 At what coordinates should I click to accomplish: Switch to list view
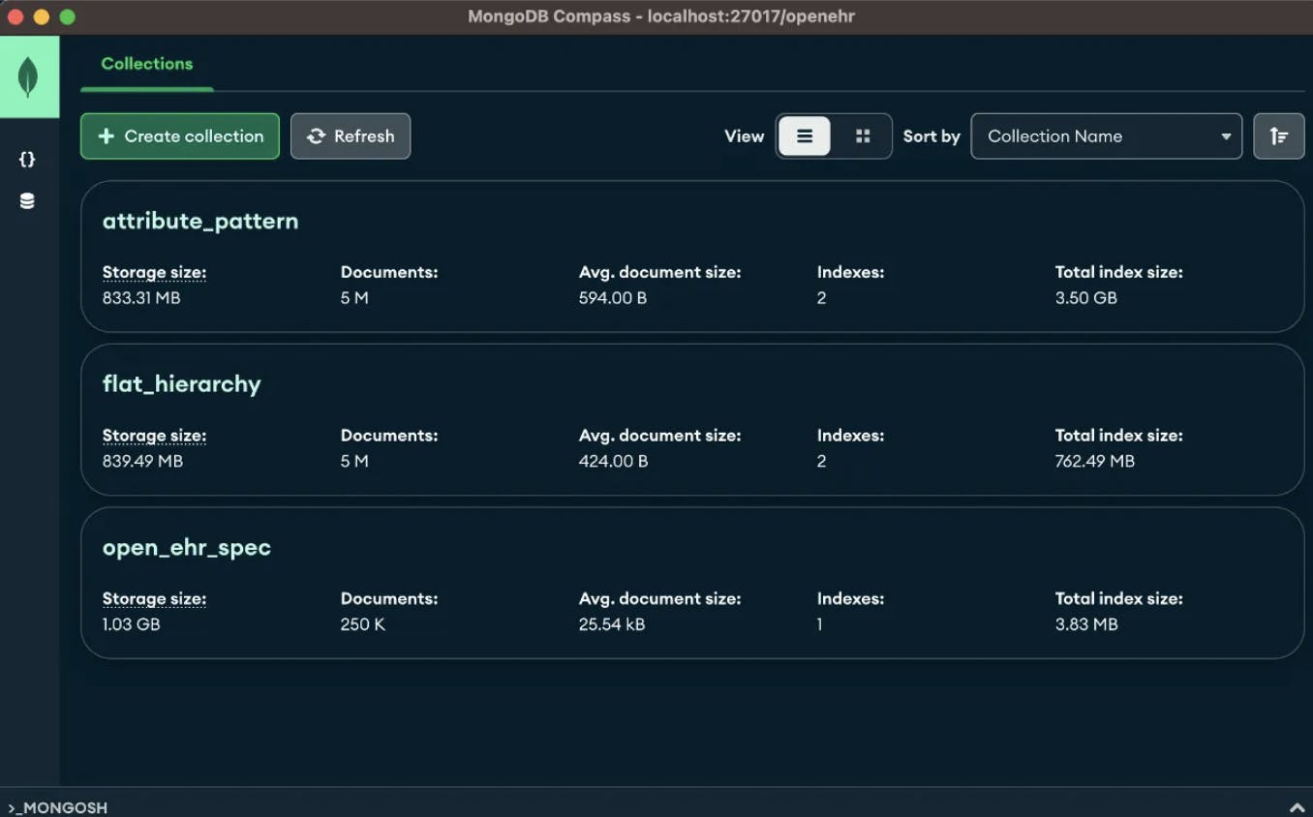click(x=805, y=136)
